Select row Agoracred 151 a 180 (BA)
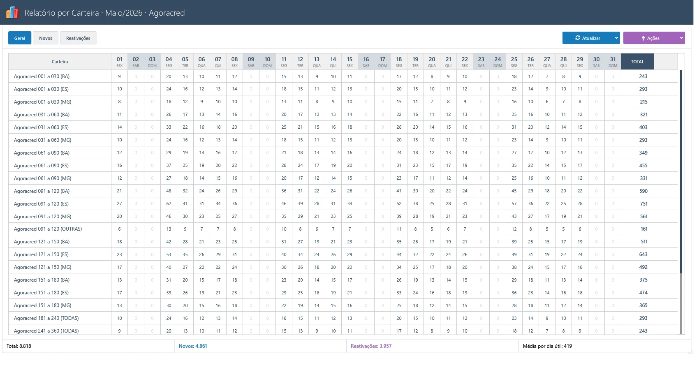This screenshot has height=370, width=699. (x=343, y=280)
